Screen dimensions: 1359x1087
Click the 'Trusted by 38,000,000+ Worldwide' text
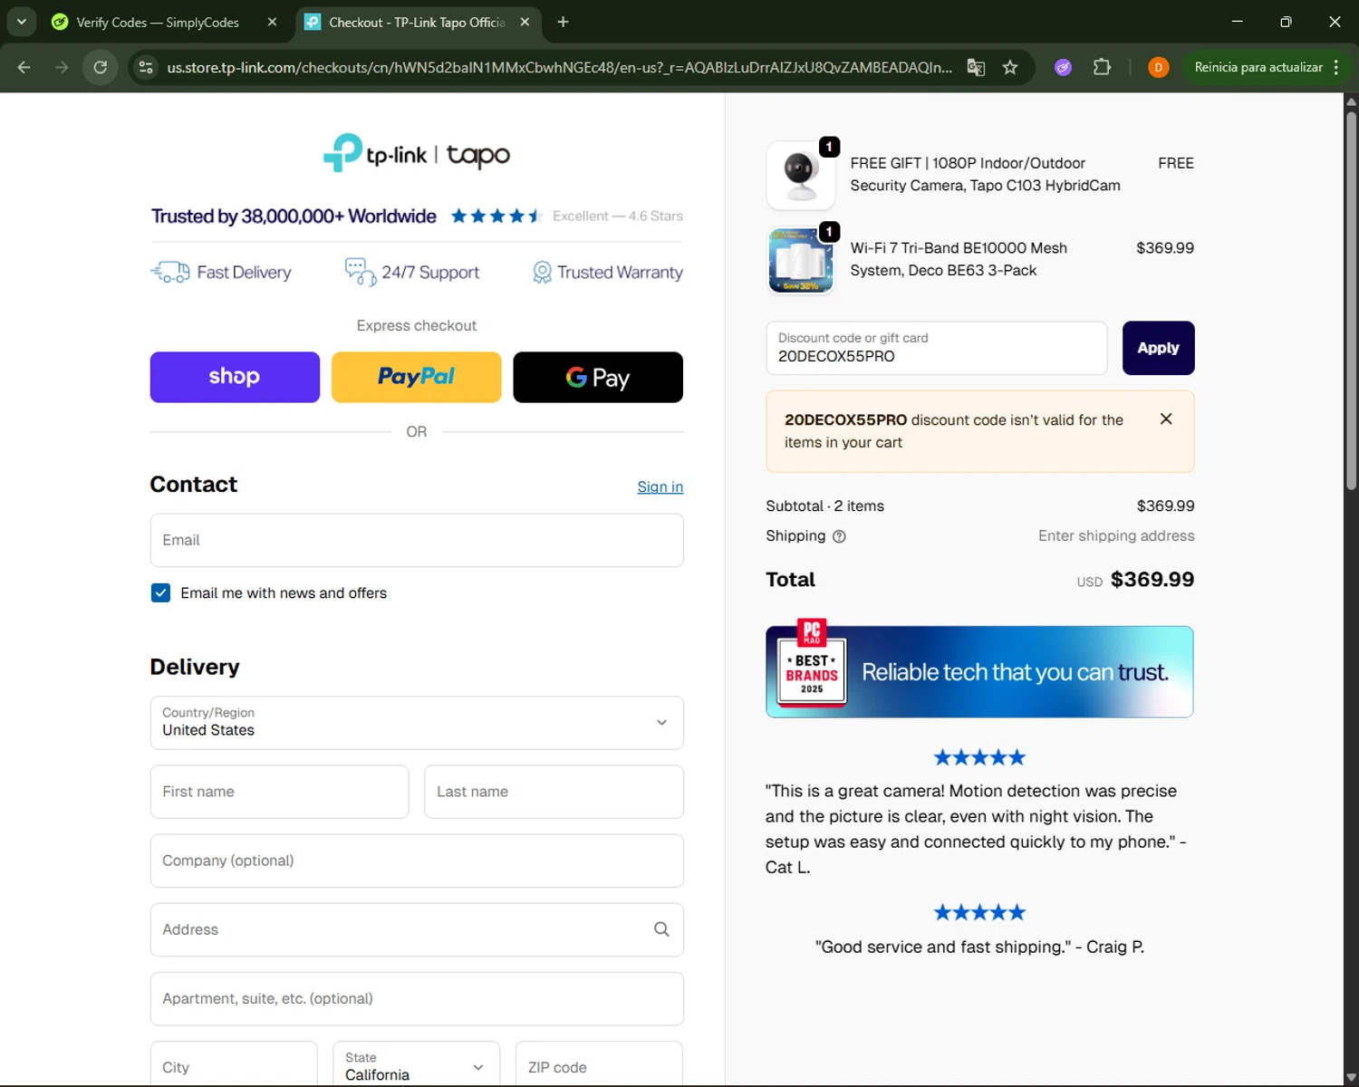pos(294,216)
